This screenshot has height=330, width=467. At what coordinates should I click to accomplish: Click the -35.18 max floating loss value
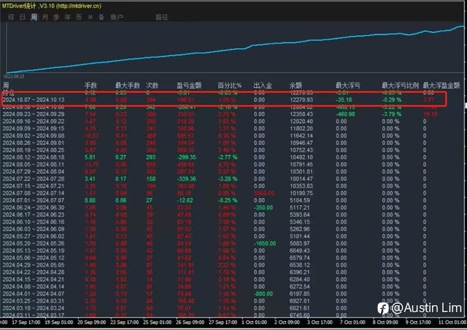coord(343,100)
